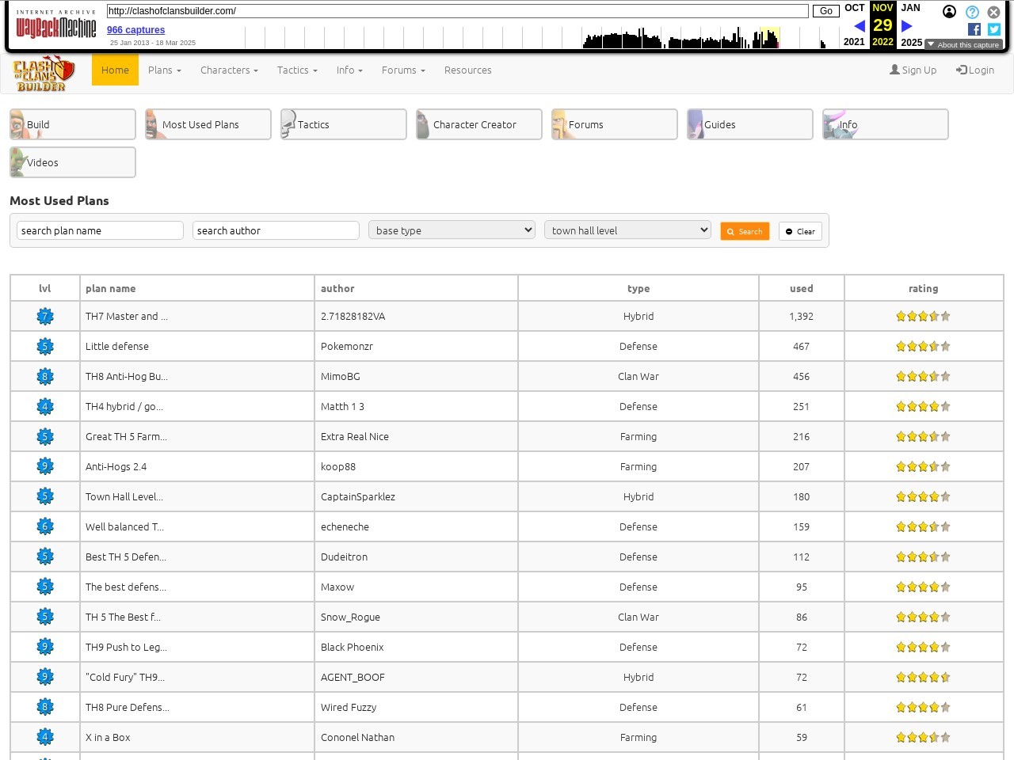Focus the search plan name field
The width and height of the screenshot is (1014, 760).
(x=100, y=230)
